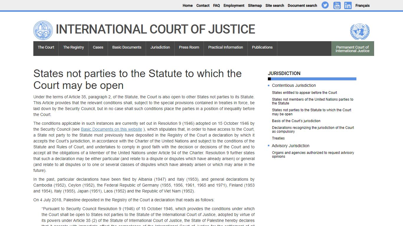Open Permanent Court of International Justice
This screenshot has height=226, width=403.
tap(353, 49)
